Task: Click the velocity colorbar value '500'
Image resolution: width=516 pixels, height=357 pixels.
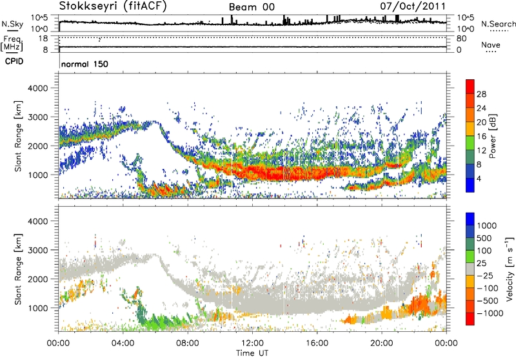Action: [484, 238]
